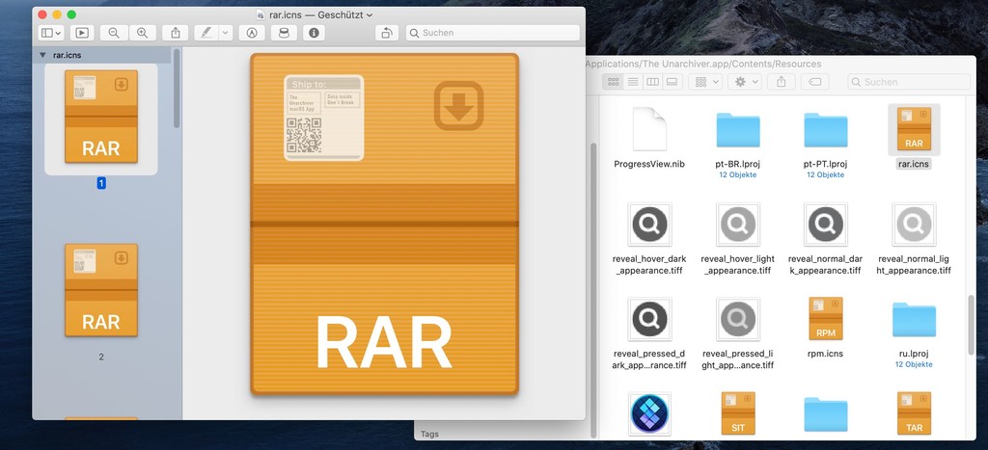
Task: Select the highlight pen tool in Preview
Action: (x=206, y=33)
